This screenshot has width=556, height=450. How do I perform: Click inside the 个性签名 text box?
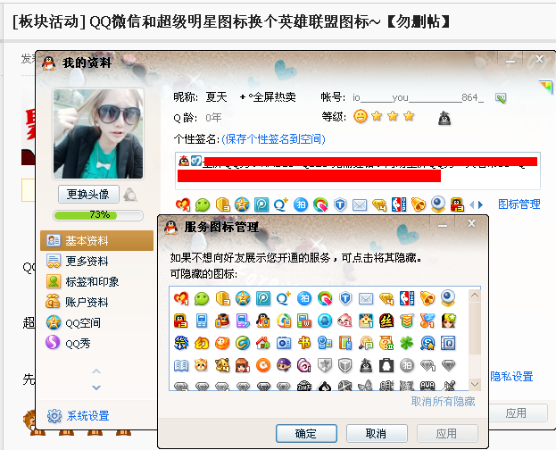tap(357, 171)
